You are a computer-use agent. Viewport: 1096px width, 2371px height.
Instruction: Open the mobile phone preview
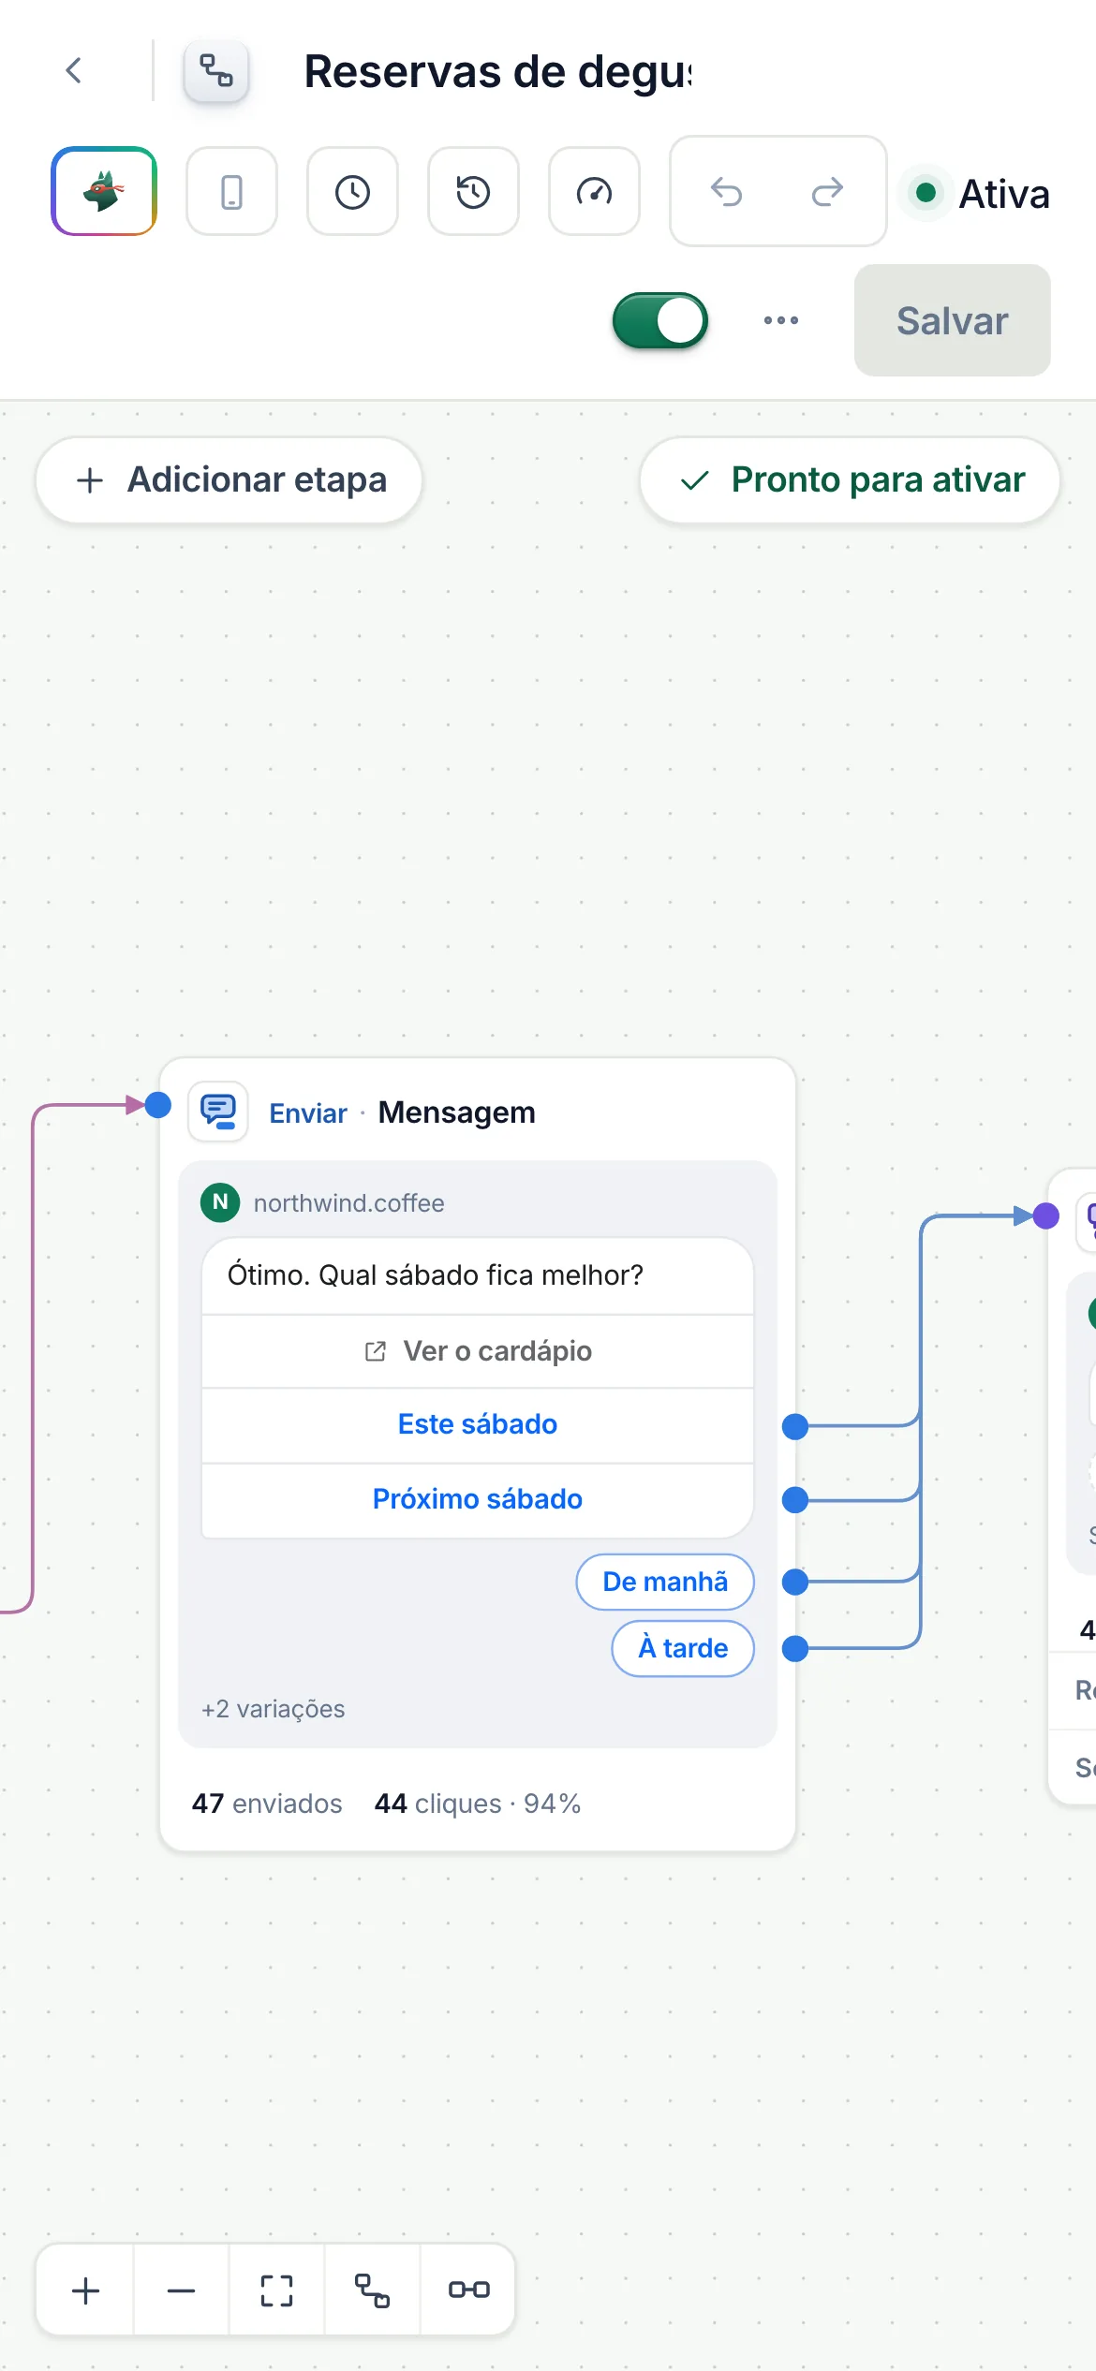[231, 191]
